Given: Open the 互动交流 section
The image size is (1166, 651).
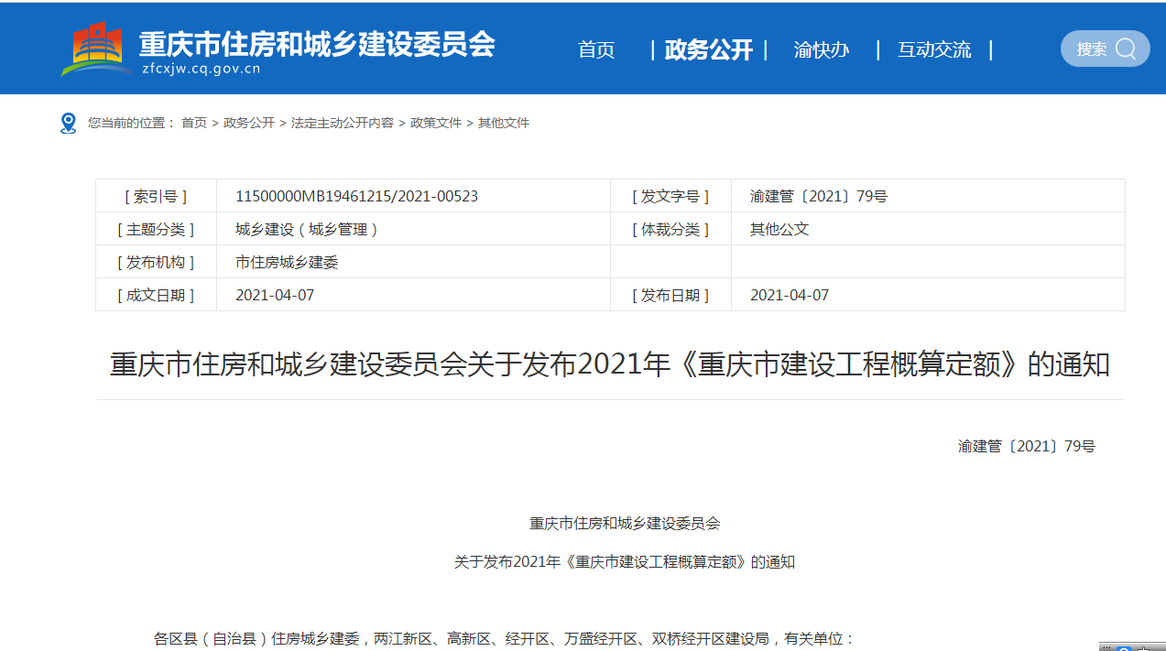Looking at the screenshot, I should pos(933,50).
